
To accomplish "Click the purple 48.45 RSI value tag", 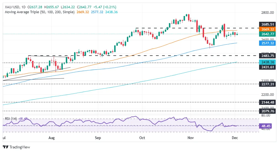I will [x=266, y=126].
